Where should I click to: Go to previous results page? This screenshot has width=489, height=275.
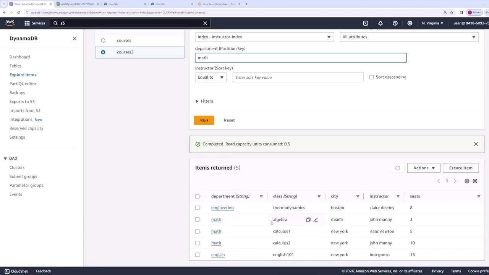coord(439,181)
